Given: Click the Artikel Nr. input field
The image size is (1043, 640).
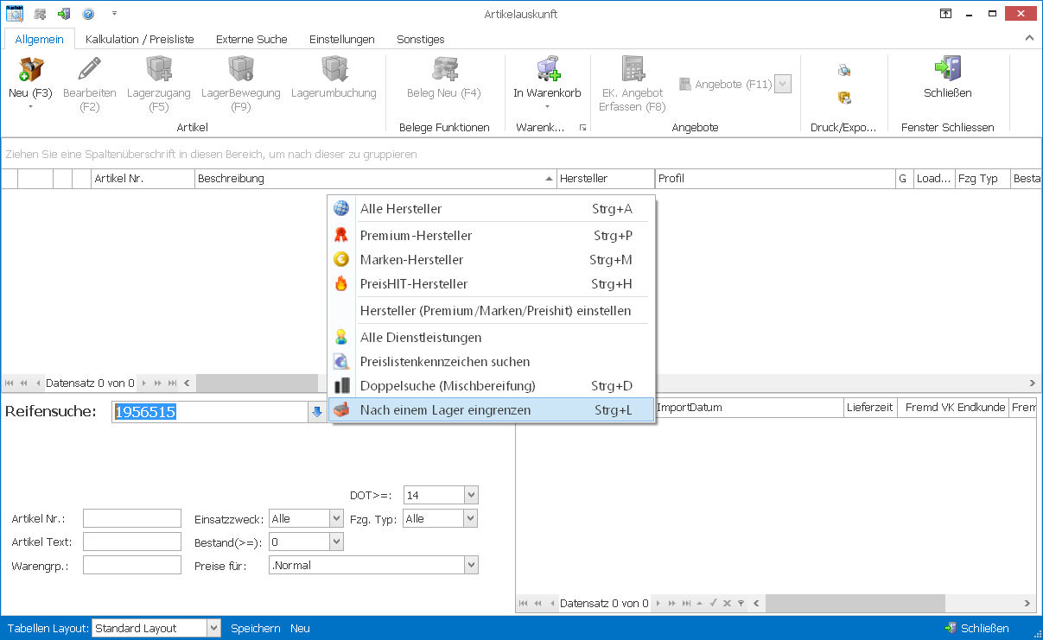Looking at the screenshot, I should pos(132,518).
